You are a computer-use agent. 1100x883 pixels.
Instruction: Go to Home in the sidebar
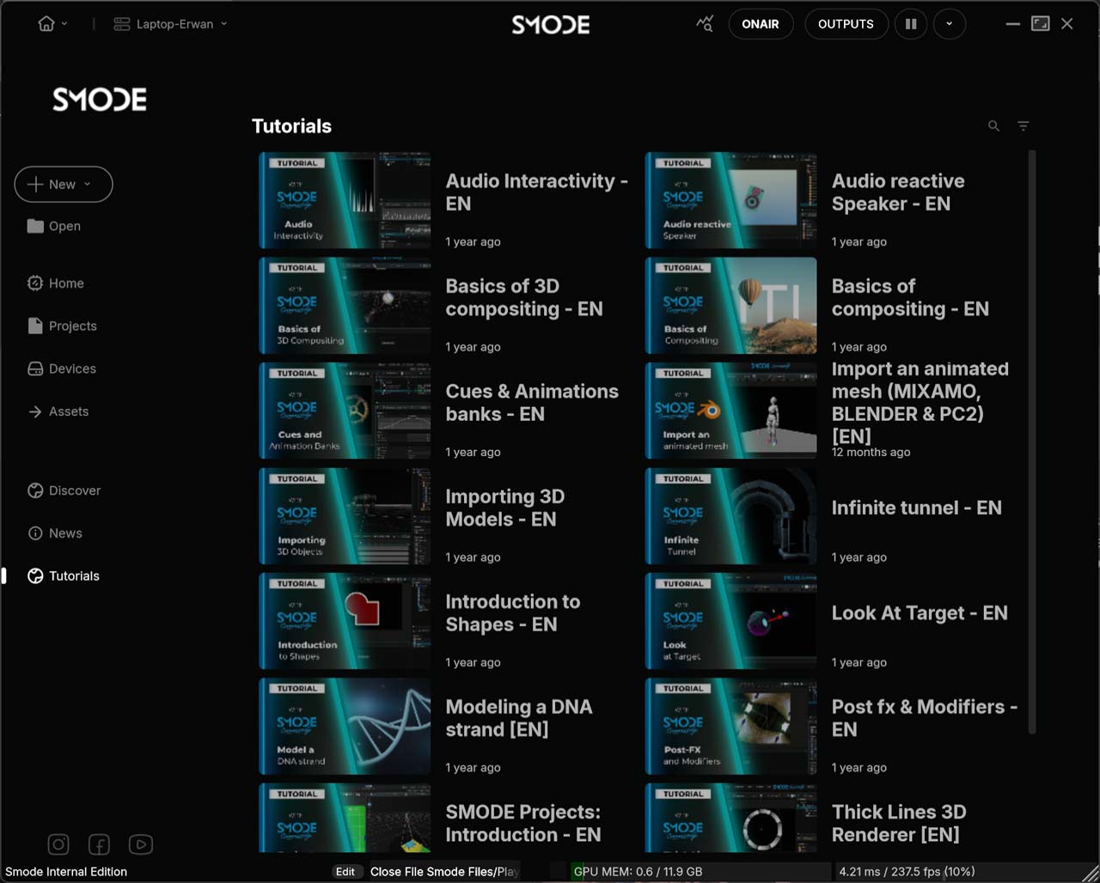(x=56, y=283)
